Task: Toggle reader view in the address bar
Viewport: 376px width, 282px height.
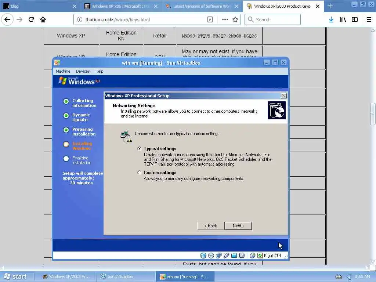Action: point(210,19)
